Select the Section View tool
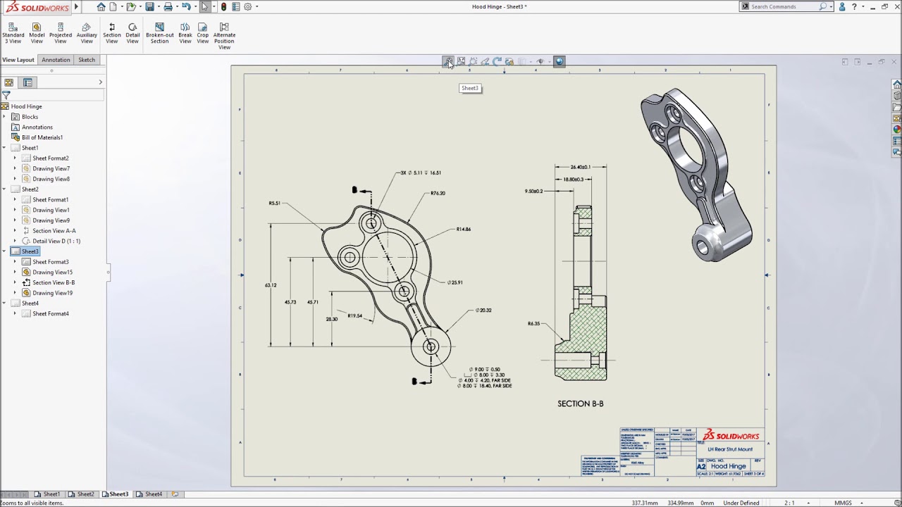The height and width of the screenshot is (507, 902). click(x=111, y=32)
